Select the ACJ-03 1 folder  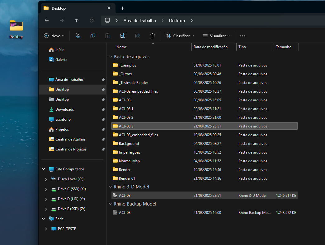[x=204, y=109]
